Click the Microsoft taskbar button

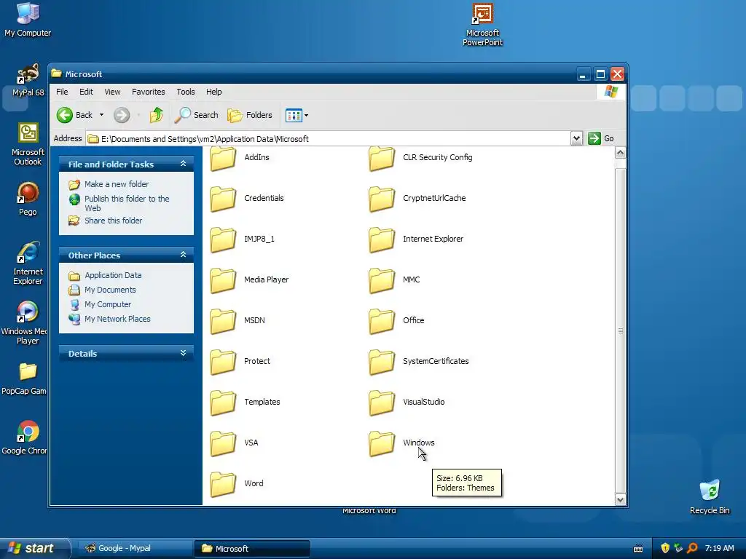pos(252,549)
